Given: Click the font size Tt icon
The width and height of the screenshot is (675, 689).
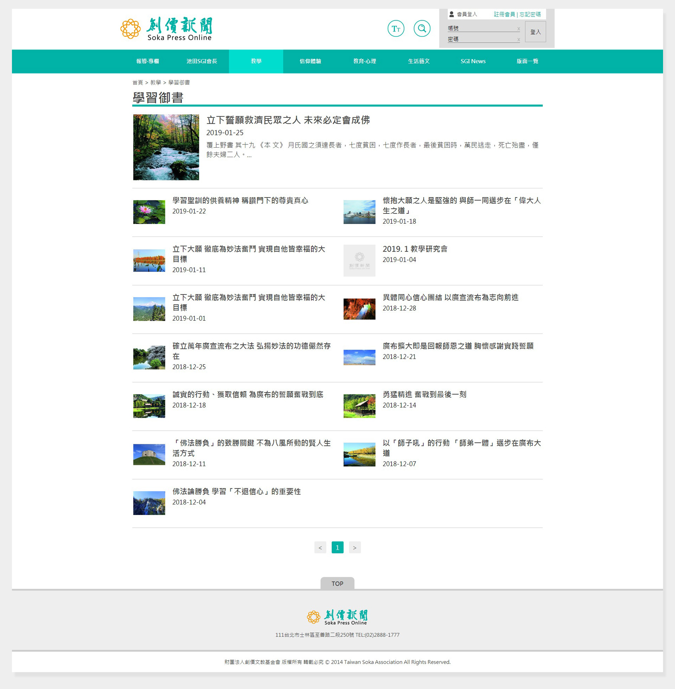Looking at the screenshot, I should pos(396,29).
